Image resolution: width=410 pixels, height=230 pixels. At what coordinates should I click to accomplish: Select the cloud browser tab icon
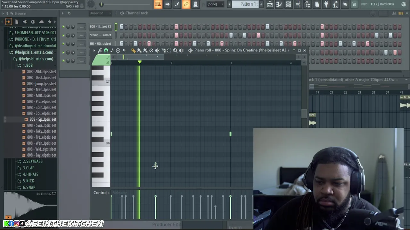(x=41, y=22)
